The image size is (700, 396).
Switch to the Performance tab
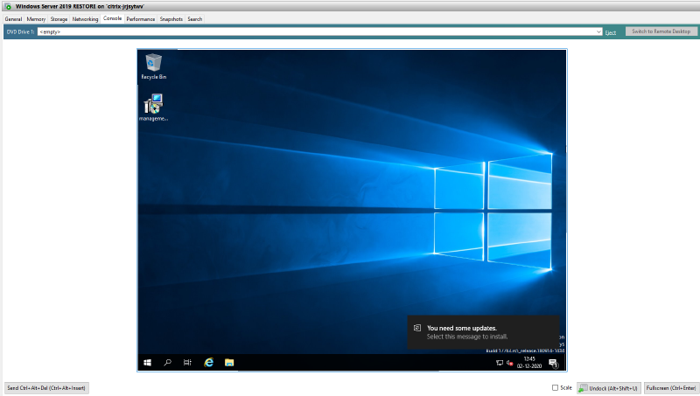[x=141, y=19]
